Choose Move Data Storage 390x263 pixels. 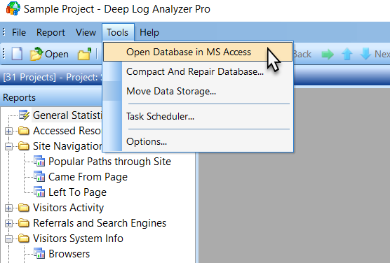coord(198,92)
